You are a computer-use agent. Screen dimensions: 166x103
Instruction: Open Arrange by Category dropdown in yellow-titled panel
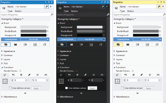124,19
